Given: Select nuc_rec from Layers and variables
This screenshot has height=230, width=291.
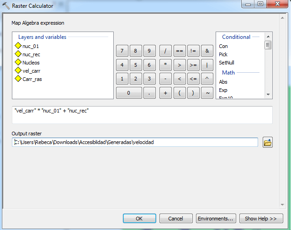Looking at the screenshot, I should point(31,54).
